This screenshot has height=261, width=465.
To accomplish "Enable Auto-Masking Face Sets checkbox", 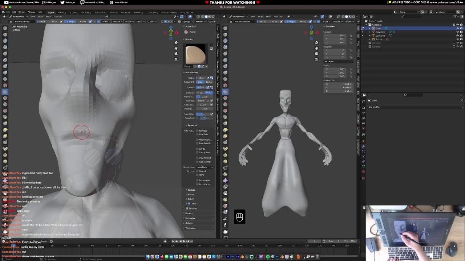I will tap(198, 134).
